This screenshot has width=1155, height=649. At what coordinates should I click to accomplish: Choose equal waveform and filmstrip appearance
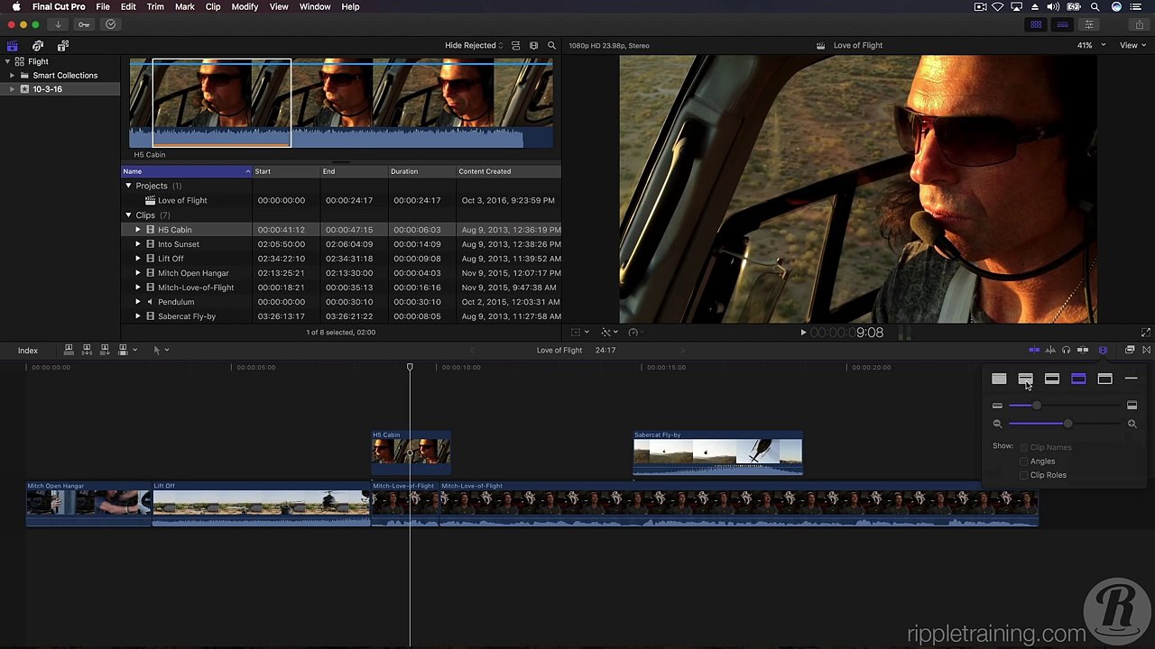[1052, 379]
